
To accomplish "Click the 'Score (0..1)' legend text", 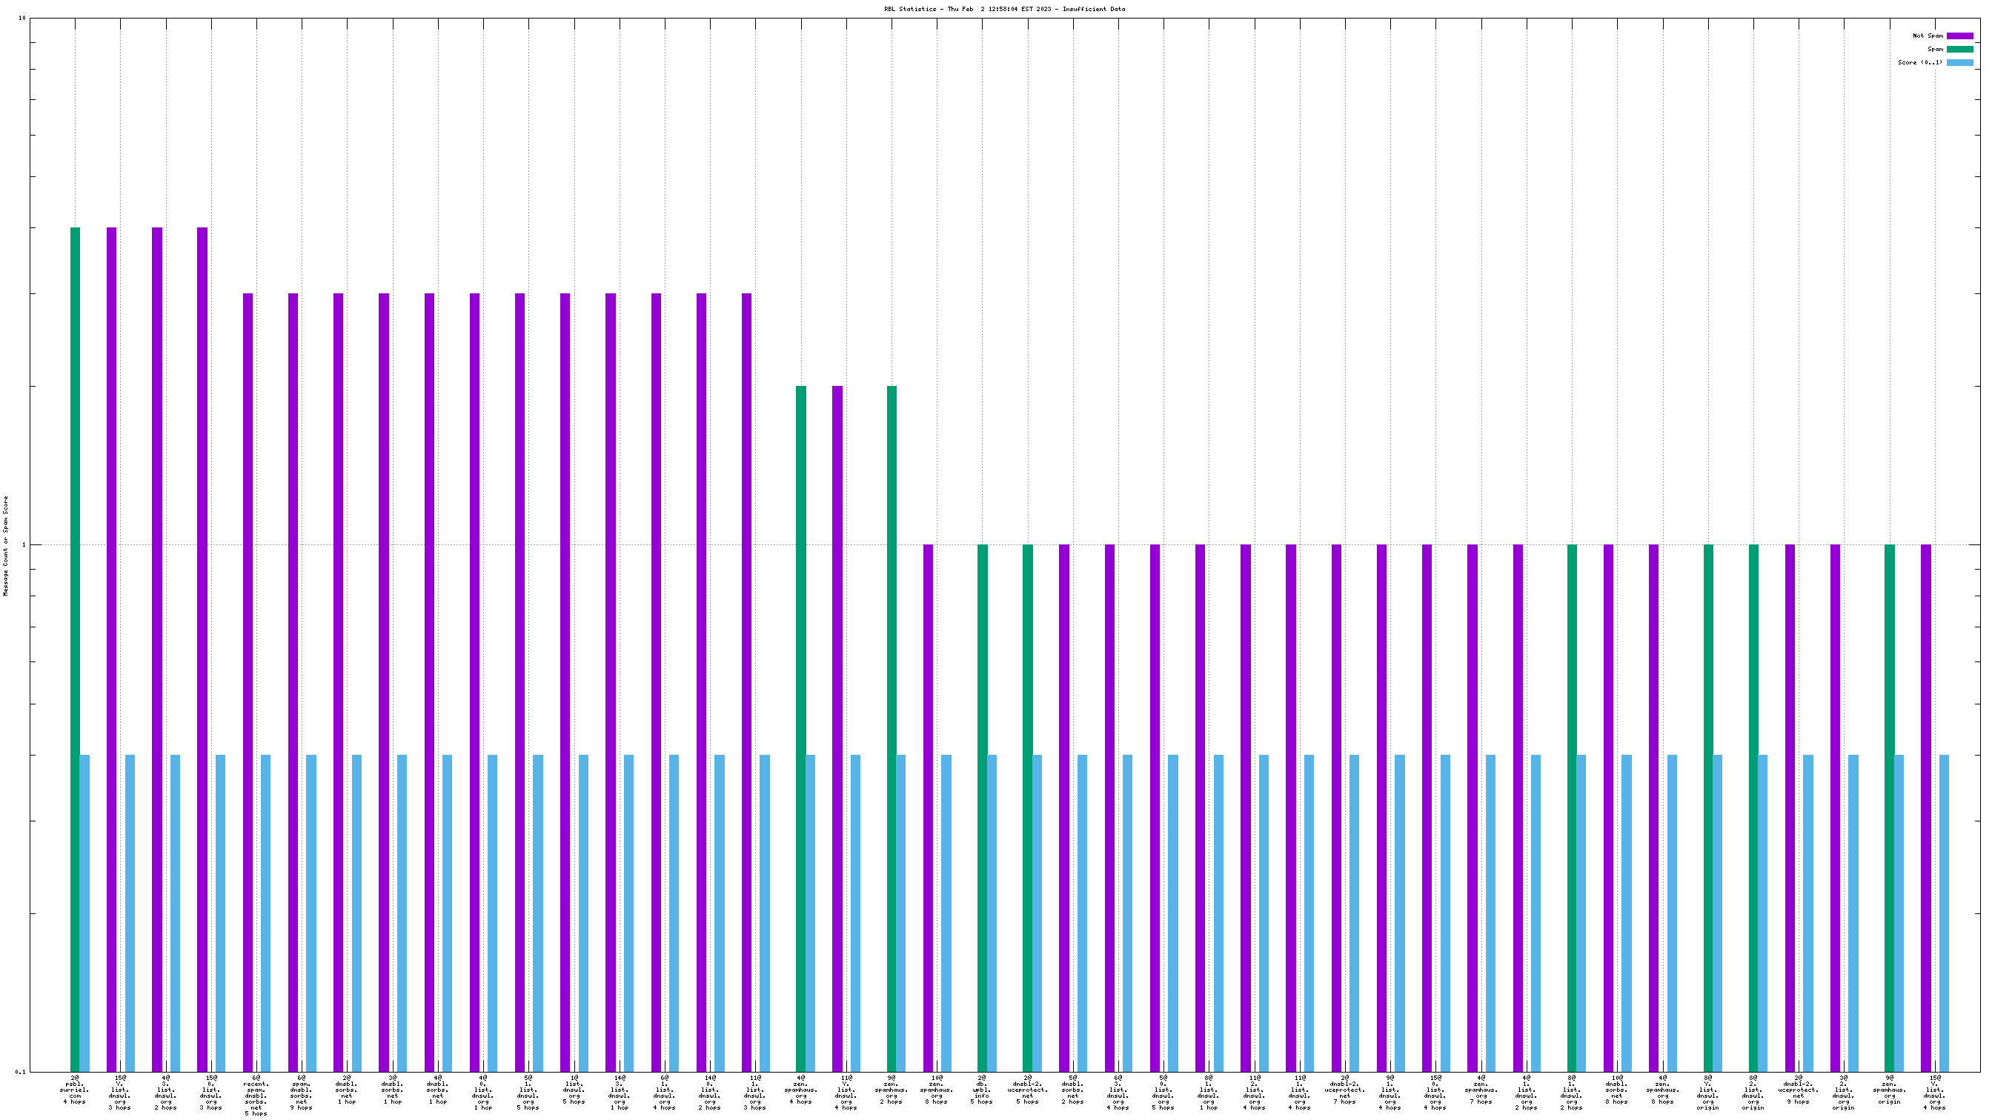I will coord(1919,63).
